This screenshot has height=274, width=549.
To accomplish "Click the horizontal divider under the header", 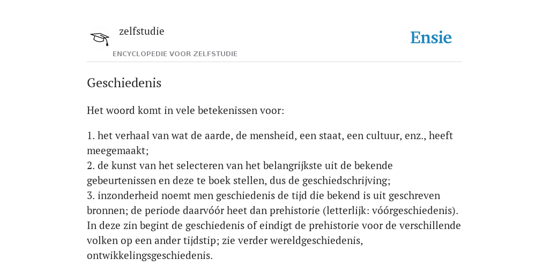I will pos(274,62).
